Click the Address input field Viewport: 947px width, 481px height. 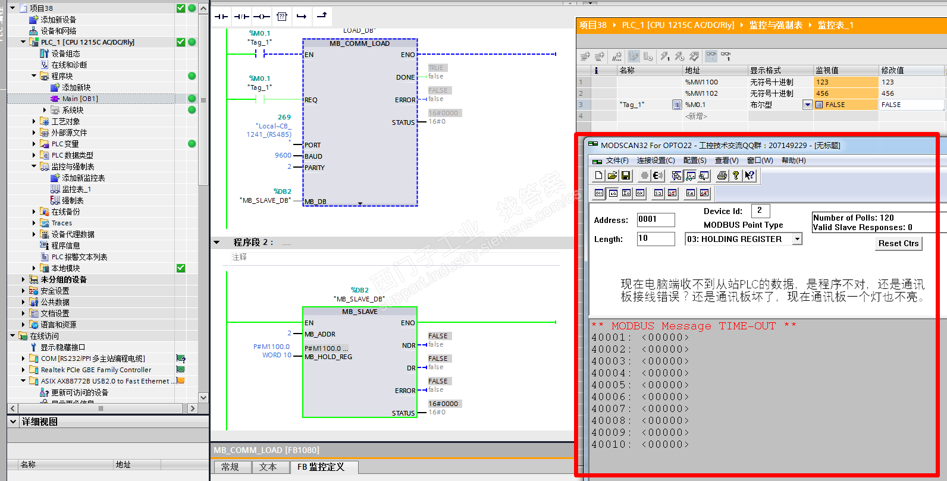click(x=656, y=220)
